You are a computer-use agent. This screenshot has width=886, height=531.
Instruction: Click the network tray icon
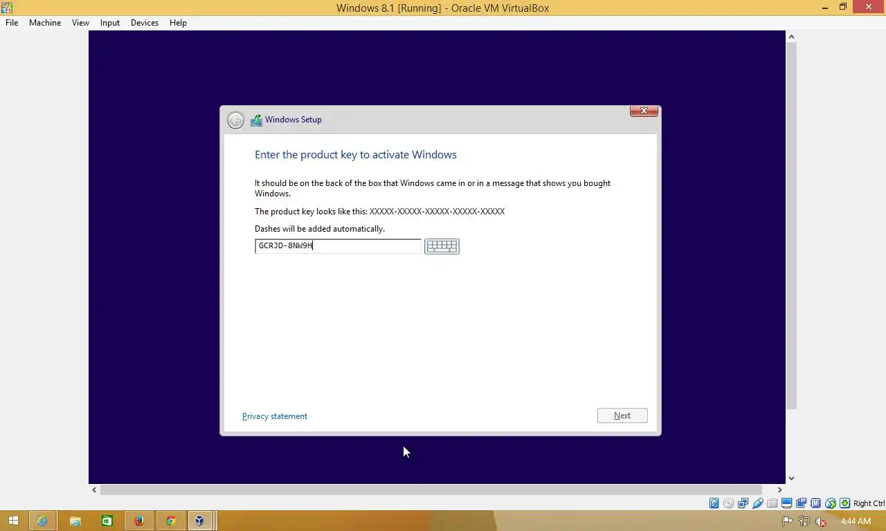(x=804, y=521)
